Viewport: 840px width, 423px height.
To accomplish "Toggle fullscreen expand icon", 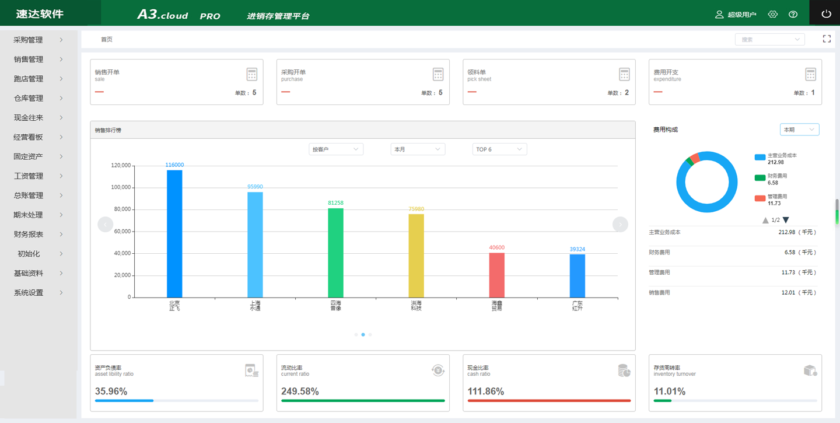I will click(827, 39).
